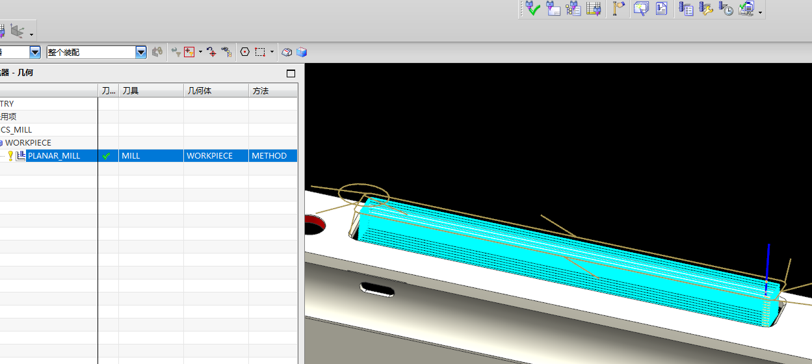
Task: Click the tool with clock icon
Action: click(x=726, y=8)
